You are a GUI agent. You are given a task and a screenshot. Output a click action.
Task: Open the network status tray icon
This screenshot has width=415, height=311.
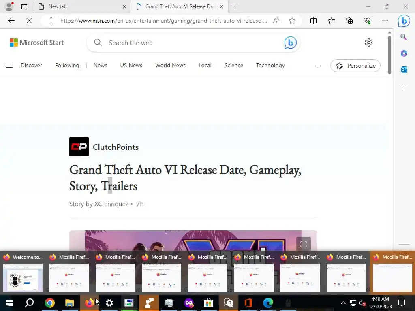(353, 303)
